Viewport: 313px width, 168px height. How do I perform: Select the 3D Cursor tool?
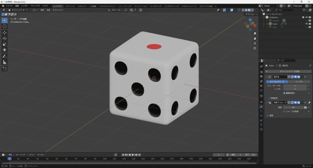tap(4, 26)
